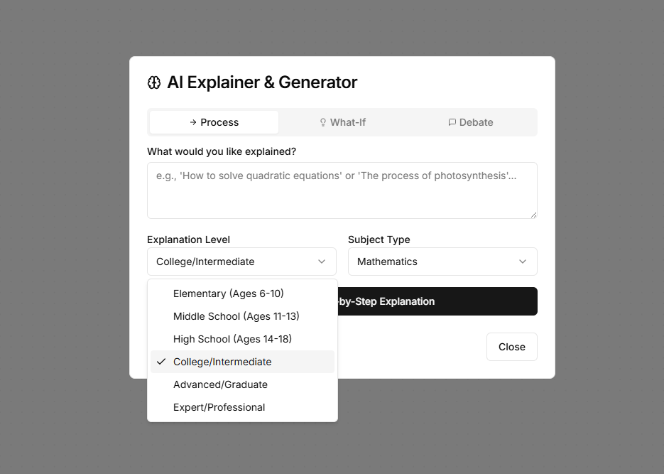Select the Advanced/Graduate explanation level
664x474 pixels.
coord(220,384)
